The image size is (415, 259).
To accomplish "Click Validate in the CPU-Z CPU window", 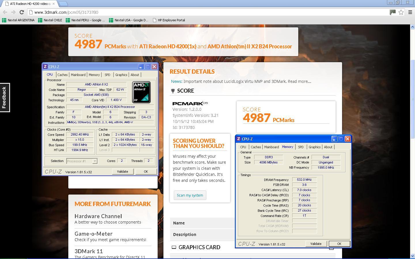I will (122, 172).
